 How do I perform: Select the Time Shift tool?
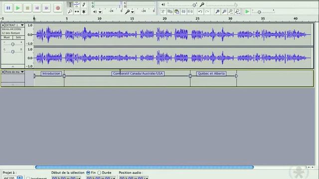[x=77, y=11]
